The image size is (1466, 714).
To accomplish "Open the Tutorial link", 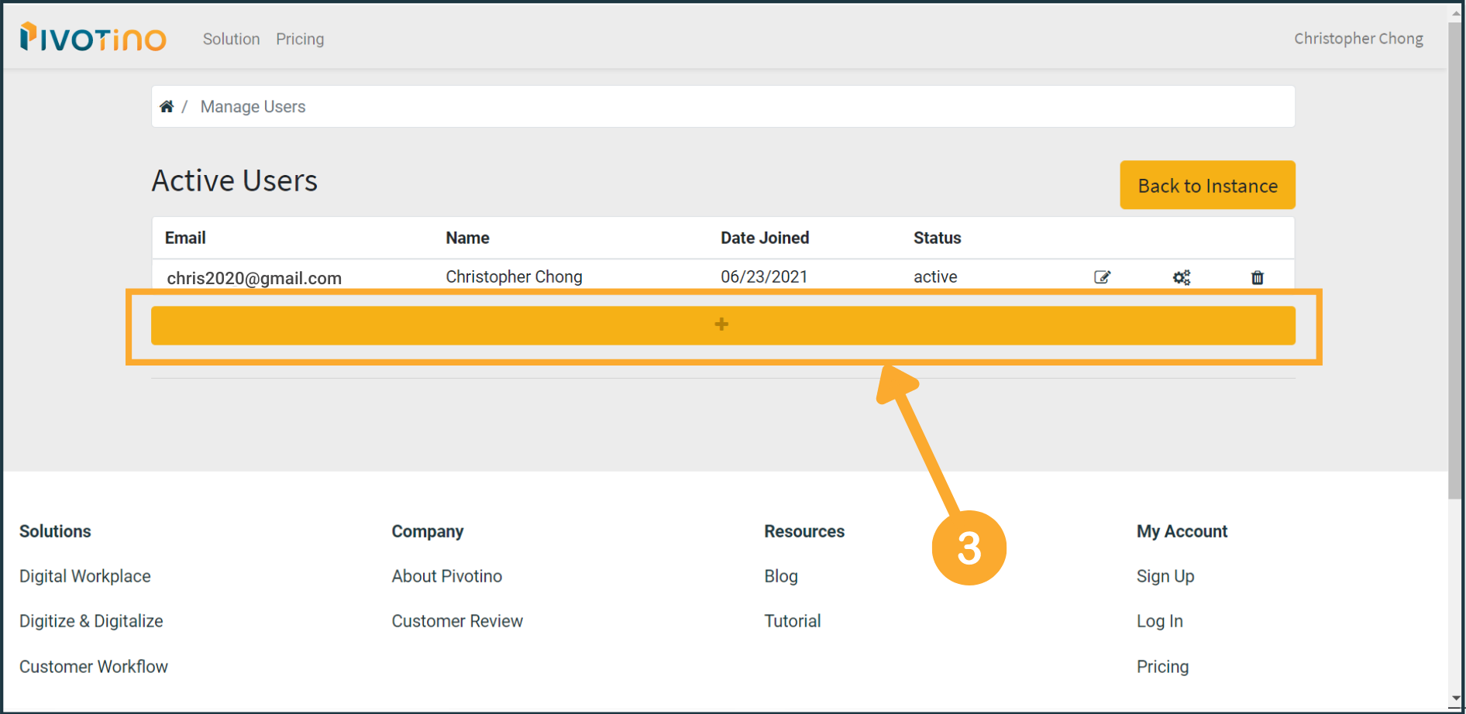I will pos(792,621).
